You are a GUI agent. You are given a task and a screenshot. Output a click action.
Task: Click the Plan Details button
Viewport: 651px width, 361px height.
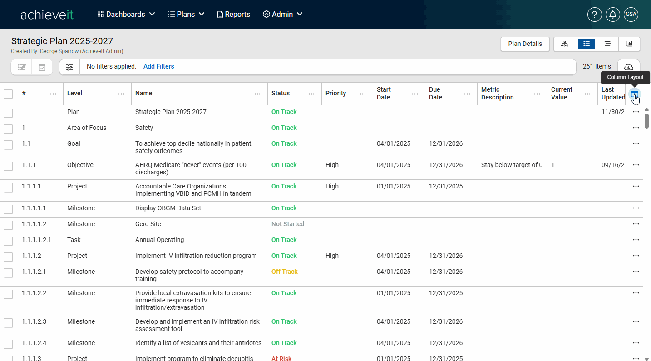tap(525, 44)
